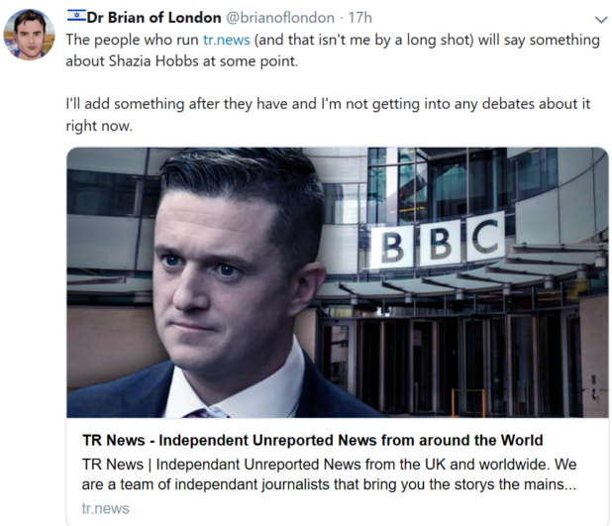Screen dimensions: 612x526
Task: Click the words right now in tweet
Action: click(x=99, y=126)
